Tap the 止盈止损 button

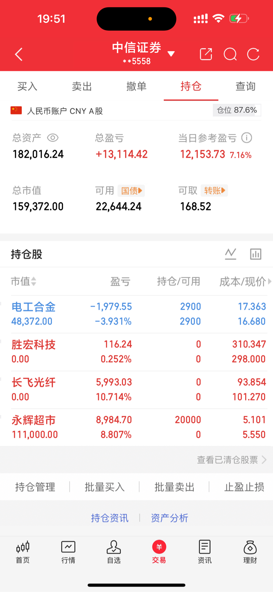tap(244, 487)
